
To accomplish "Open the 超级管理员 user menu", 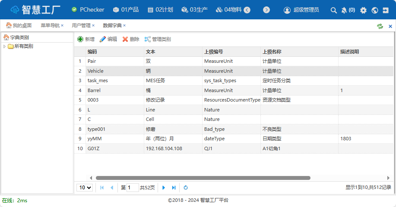I will click(301, 10).
